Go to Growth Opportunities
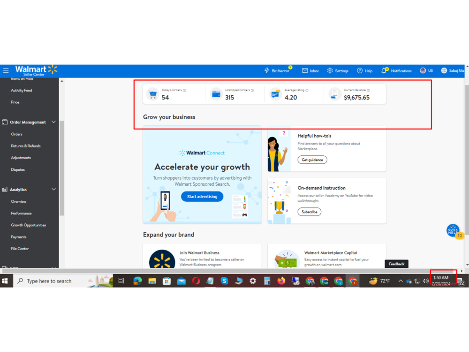Screen dimensions: 469x352 click(29, 225)
